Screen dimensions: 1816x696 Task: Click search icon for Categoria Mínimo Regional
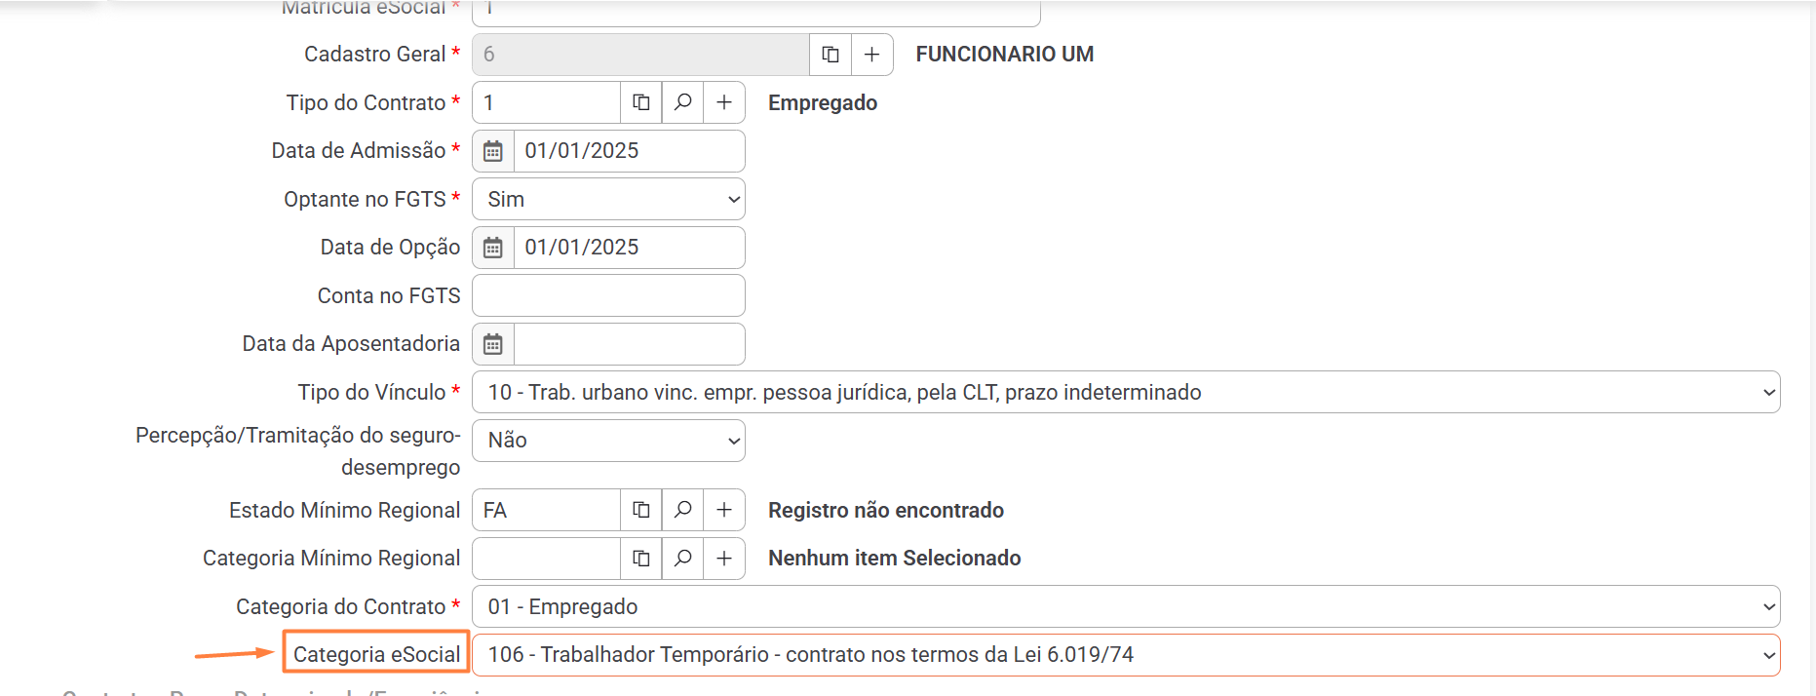(683, 559)
